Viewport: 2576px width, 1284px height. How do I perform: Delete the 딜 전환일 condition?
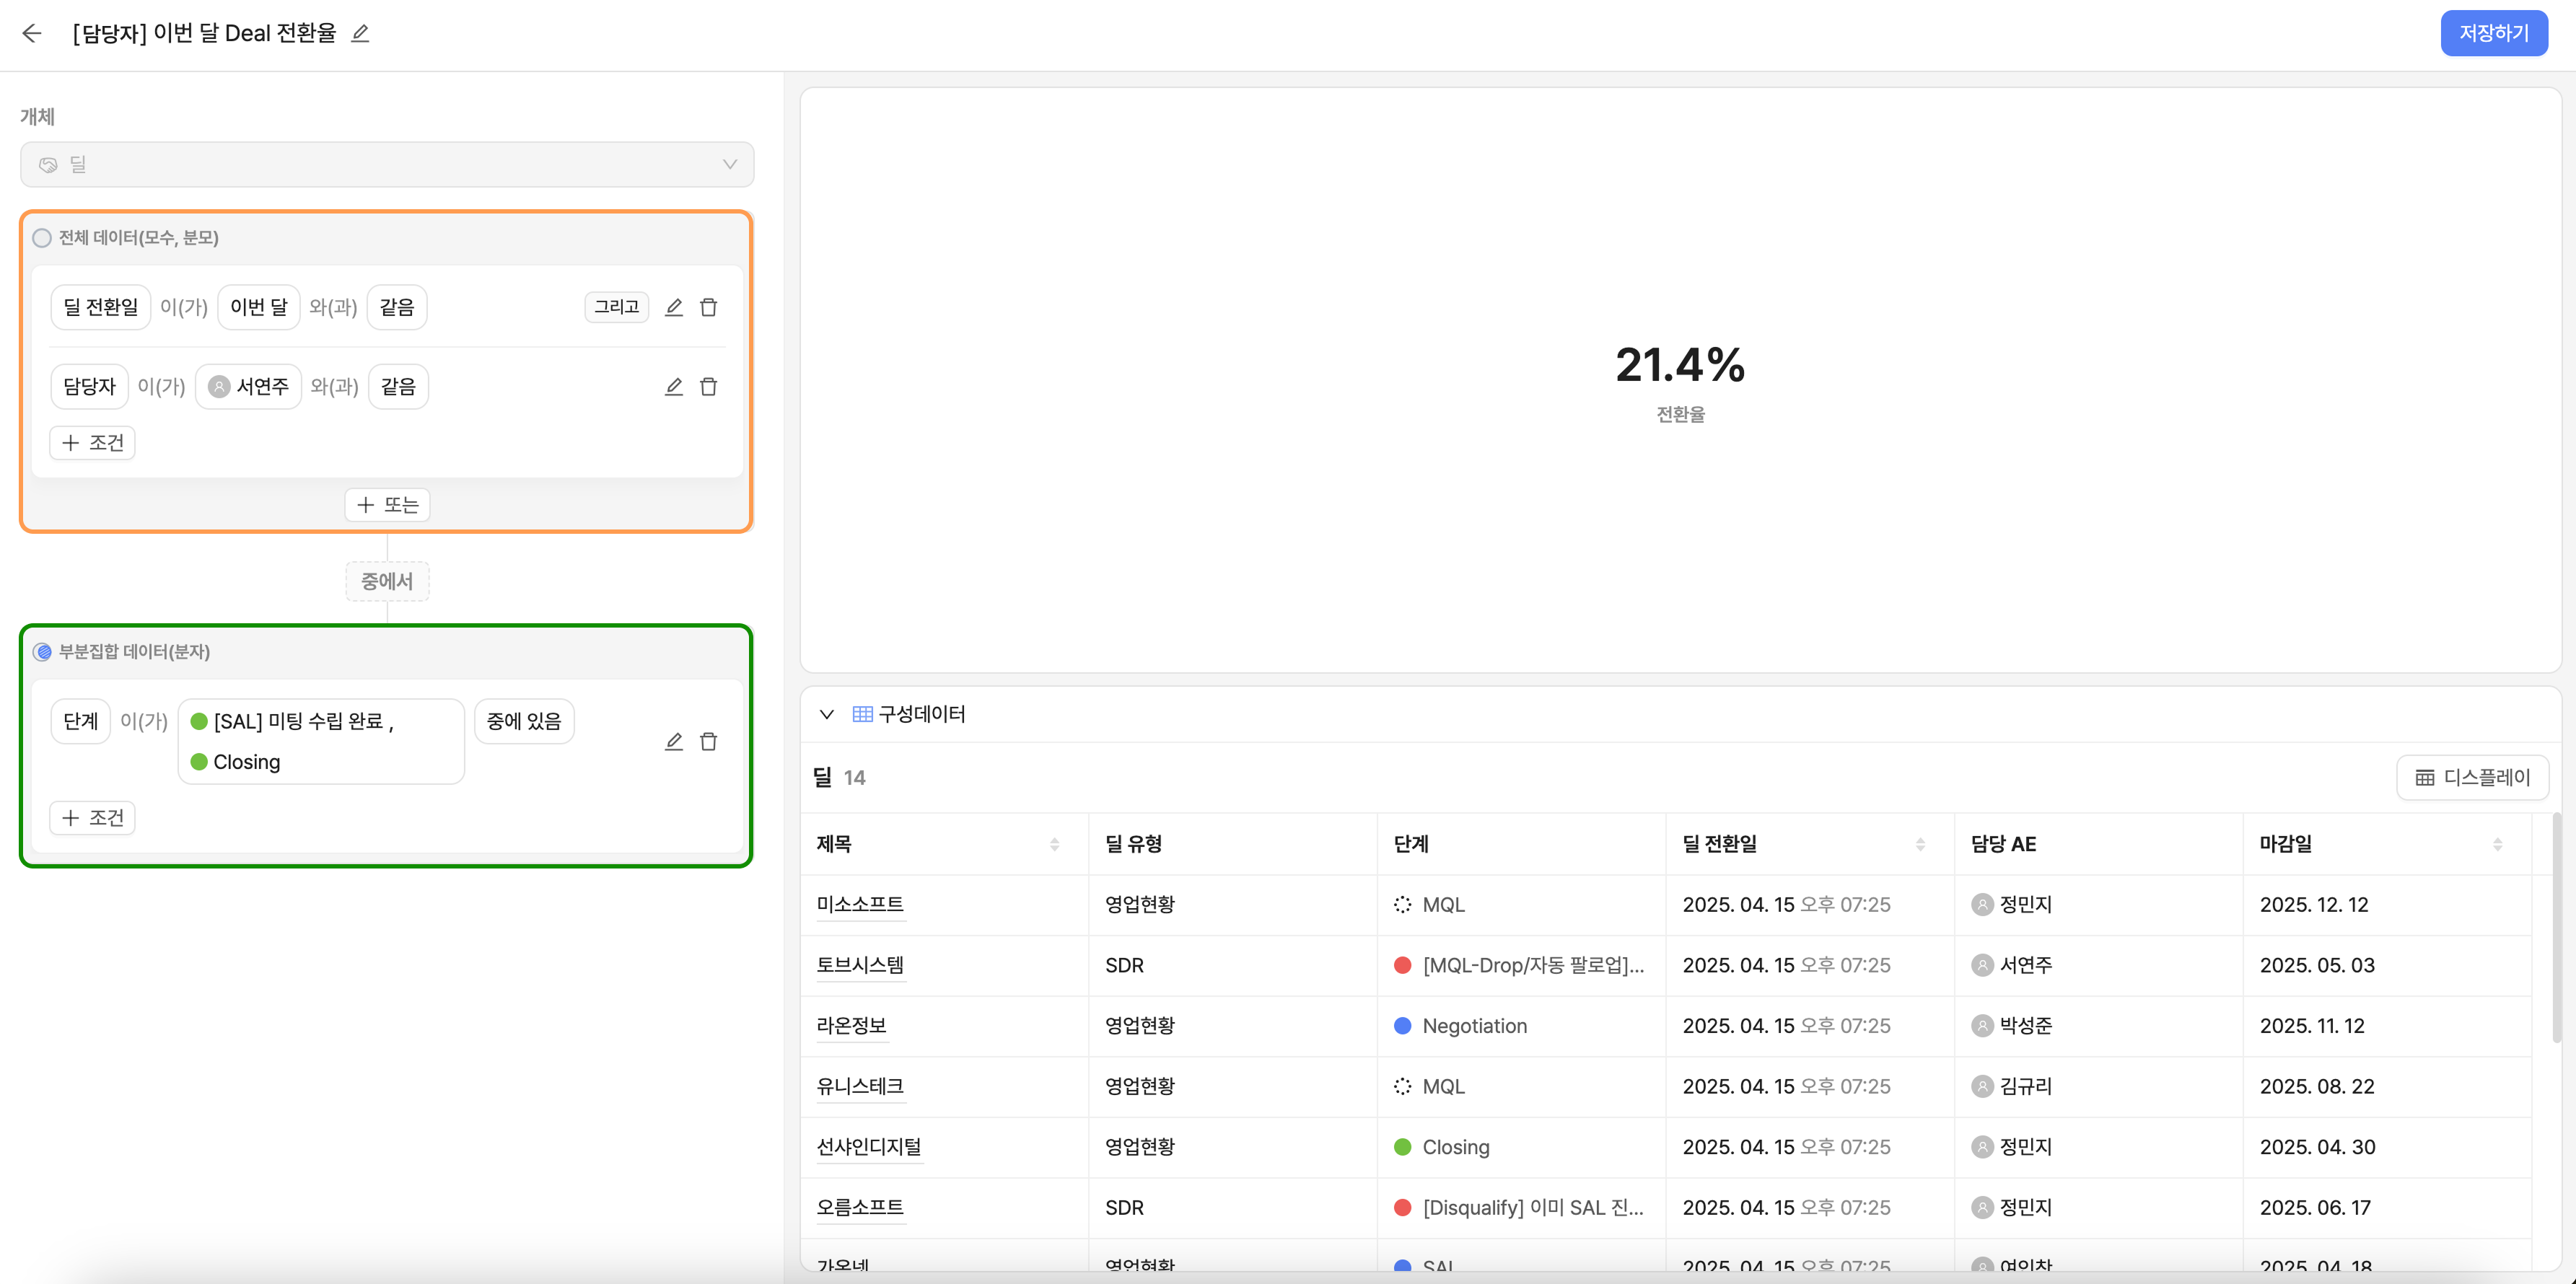click(708, 307)
